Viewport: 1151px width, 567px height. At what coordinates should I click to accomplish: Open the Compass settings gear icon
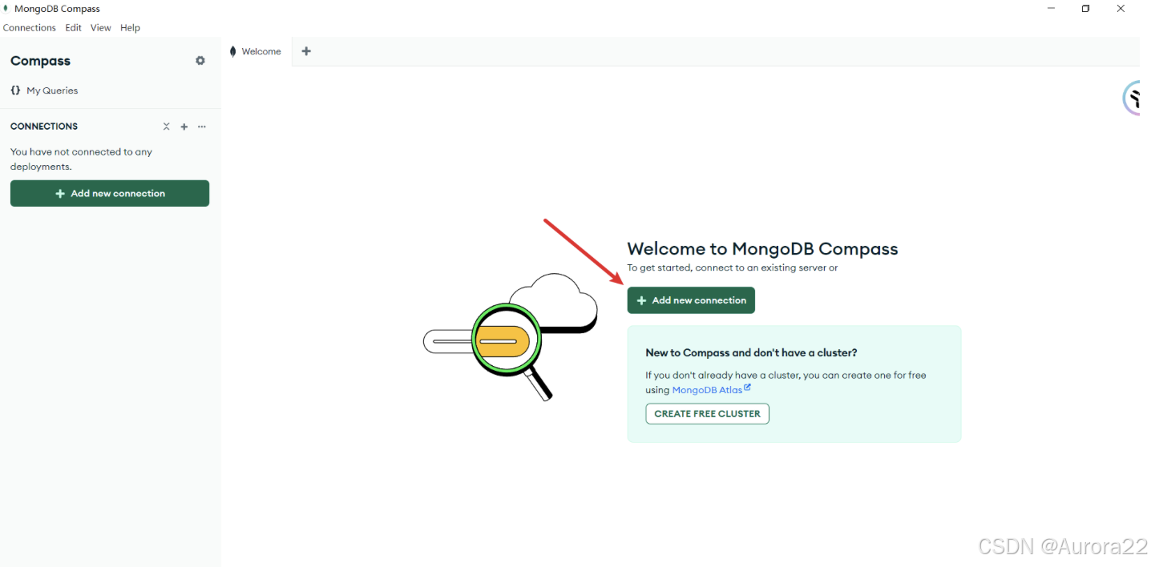200,61
